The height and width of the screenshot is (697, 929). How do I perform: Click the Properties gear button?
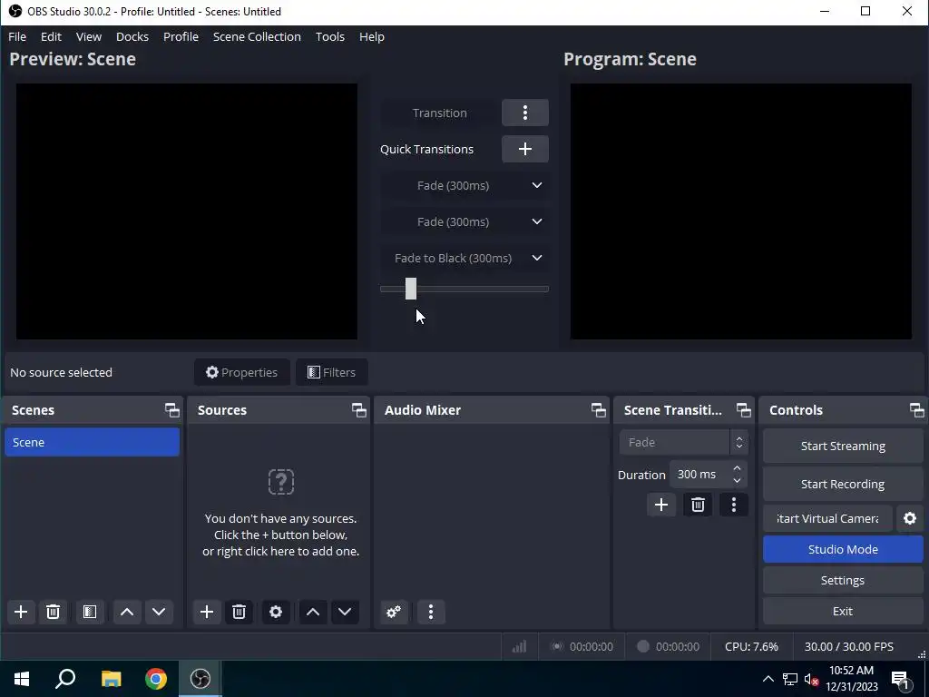coord(241,372)
